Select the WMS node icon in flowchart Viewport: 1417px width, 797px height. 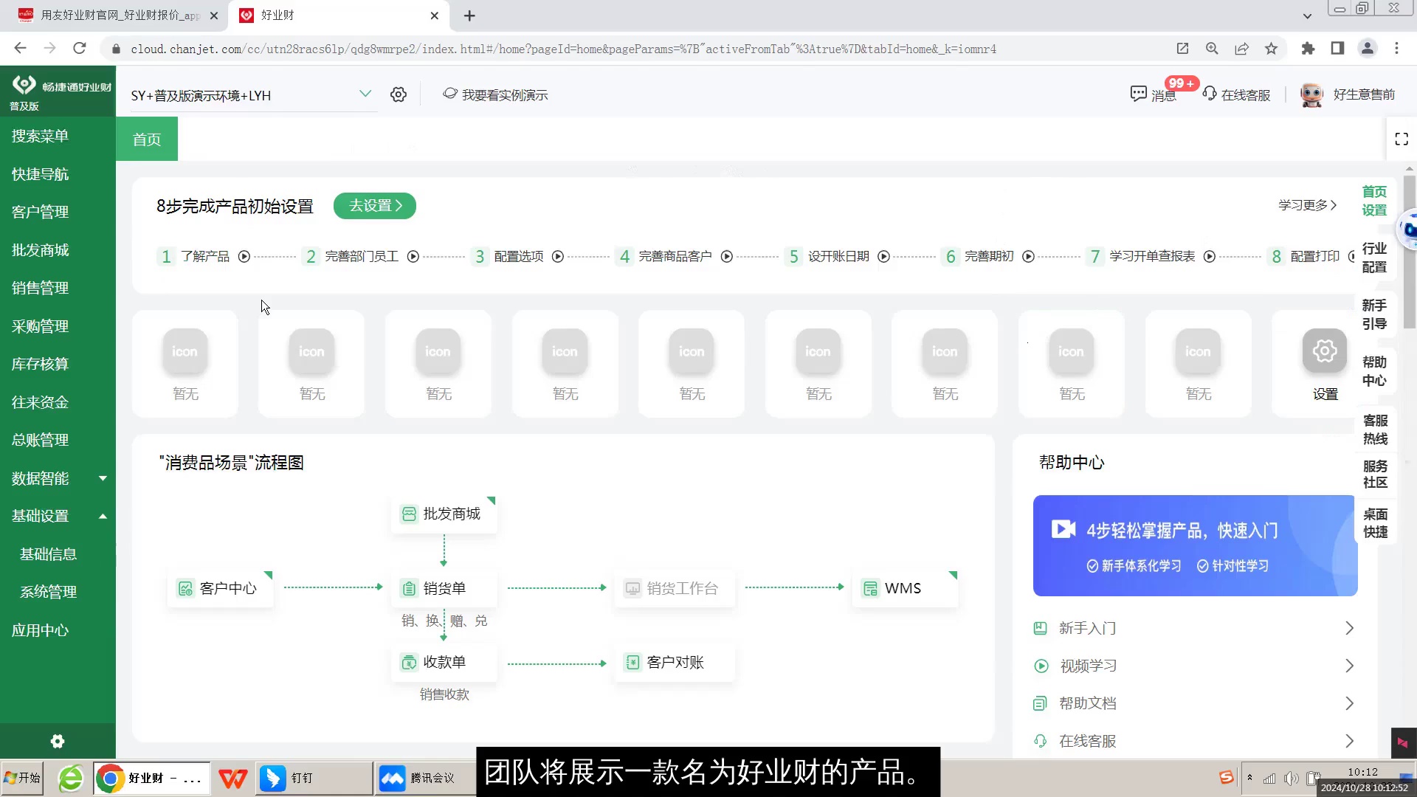870,588
